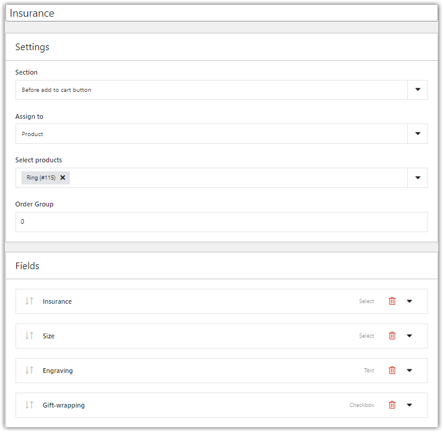Expand the Size field details
Screen dimensions: 443x432
[410, 336]
